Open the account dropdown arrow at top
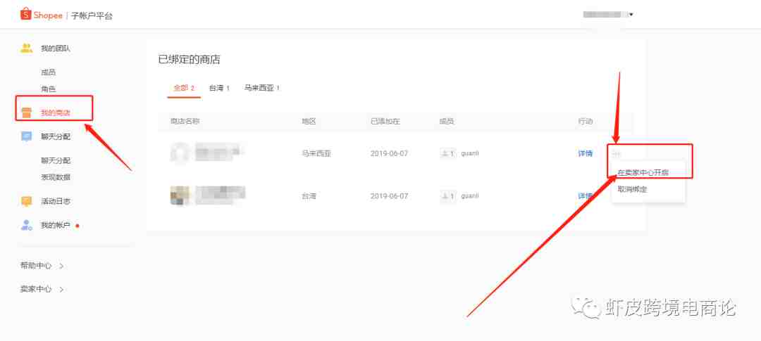The image size is (761, 341). click(x=631, y=15)
